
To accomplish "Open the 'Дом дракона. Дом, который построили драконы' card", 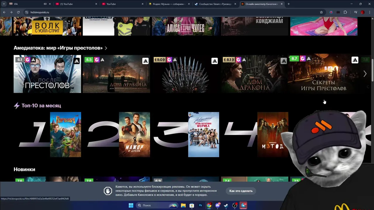I will (116, 74).
